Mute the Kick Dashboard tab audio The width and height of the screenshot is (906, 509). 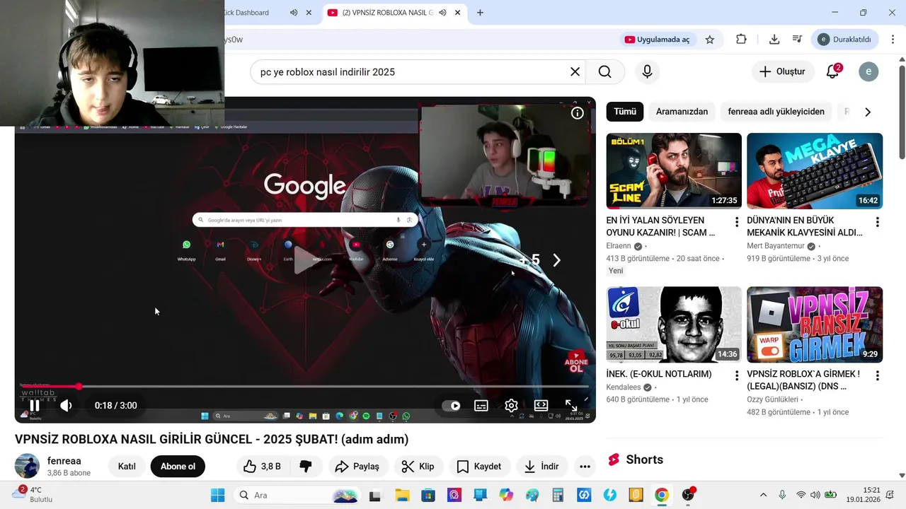coord(294,13)
